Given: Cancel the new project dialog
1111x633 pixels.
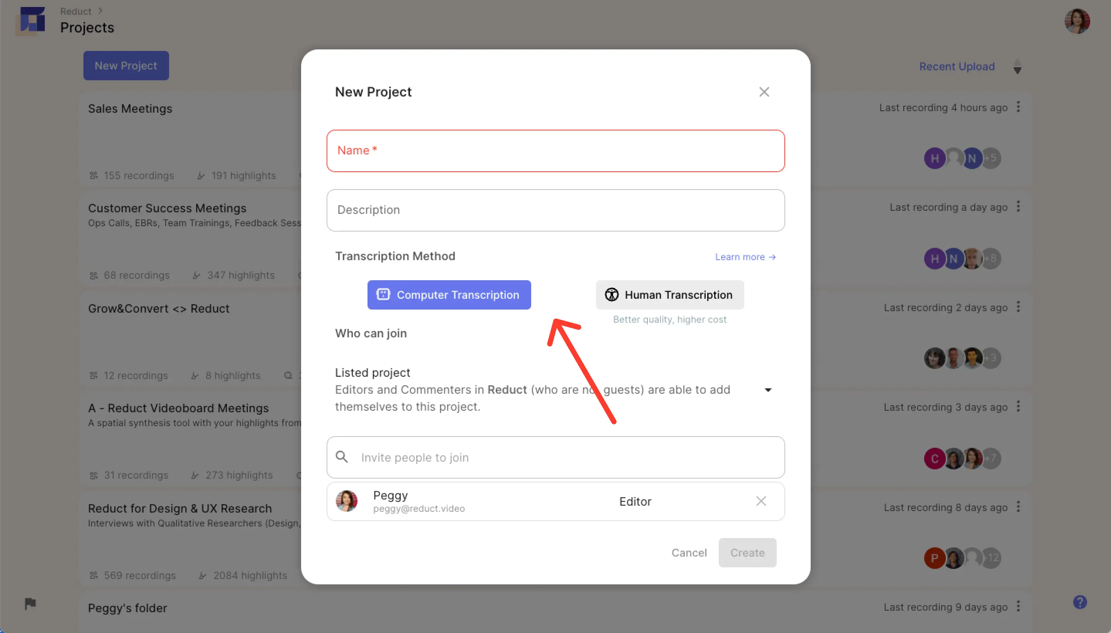Looking at the screenshot, I should [689, 553].
